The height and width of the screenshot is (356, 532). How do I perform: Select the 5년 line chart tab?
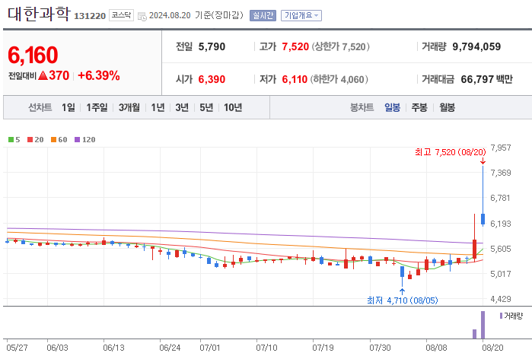pyautogui.click(x=206, y=107)
